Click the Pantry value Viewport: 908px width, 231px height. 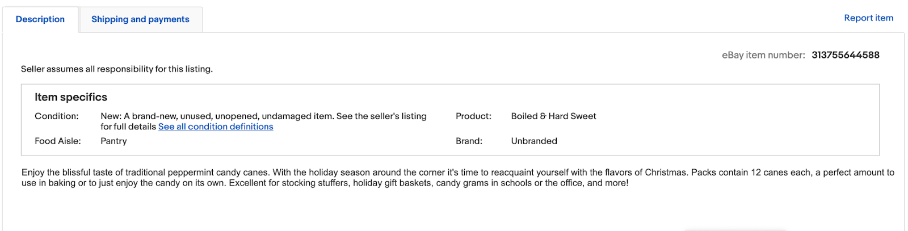click(x=113, y=141)
